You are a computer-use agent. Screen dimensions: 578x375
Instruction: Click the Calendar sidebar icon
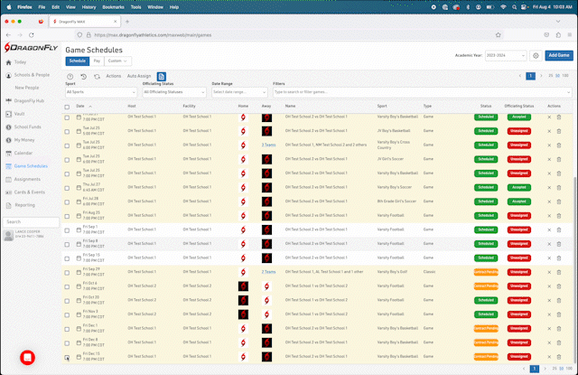(x=7, y=153)
